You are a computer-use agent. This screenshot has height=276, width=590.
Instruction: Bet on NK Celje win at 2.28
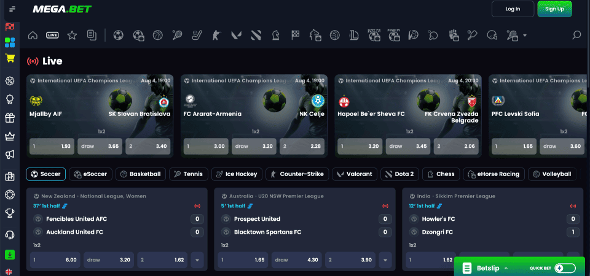302,147
